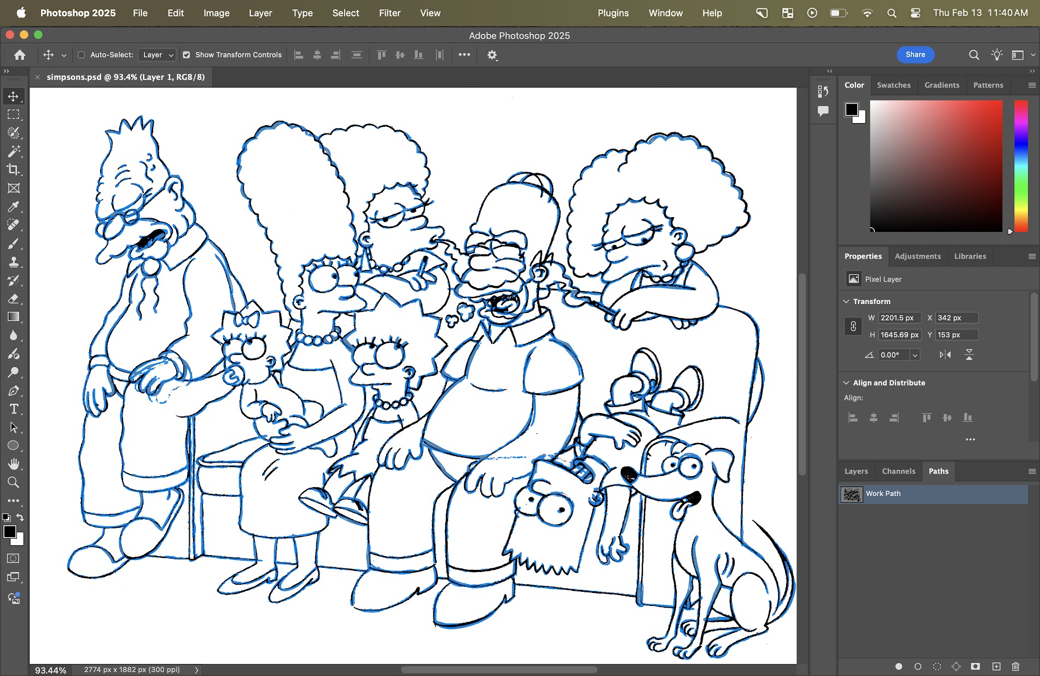The height and width of the screenshot is (676, 1040).
Task: Open the Auto-Select Layer dropdown
Action: 158,55
